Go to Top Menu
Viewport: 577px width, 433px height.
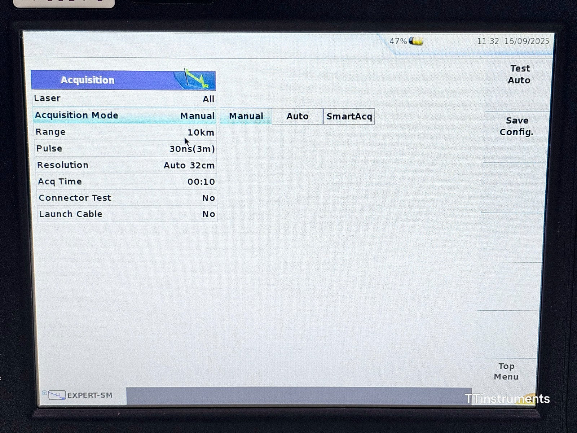pos(506,371)
